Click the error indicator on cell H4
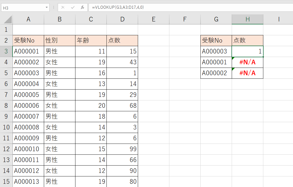The width and height of the screenshot is (293, 187). pos(233,58)
